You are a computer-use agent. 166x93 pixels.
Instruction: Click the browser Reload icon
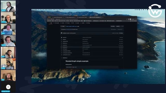pyautogui.click(x=51, y=19)
